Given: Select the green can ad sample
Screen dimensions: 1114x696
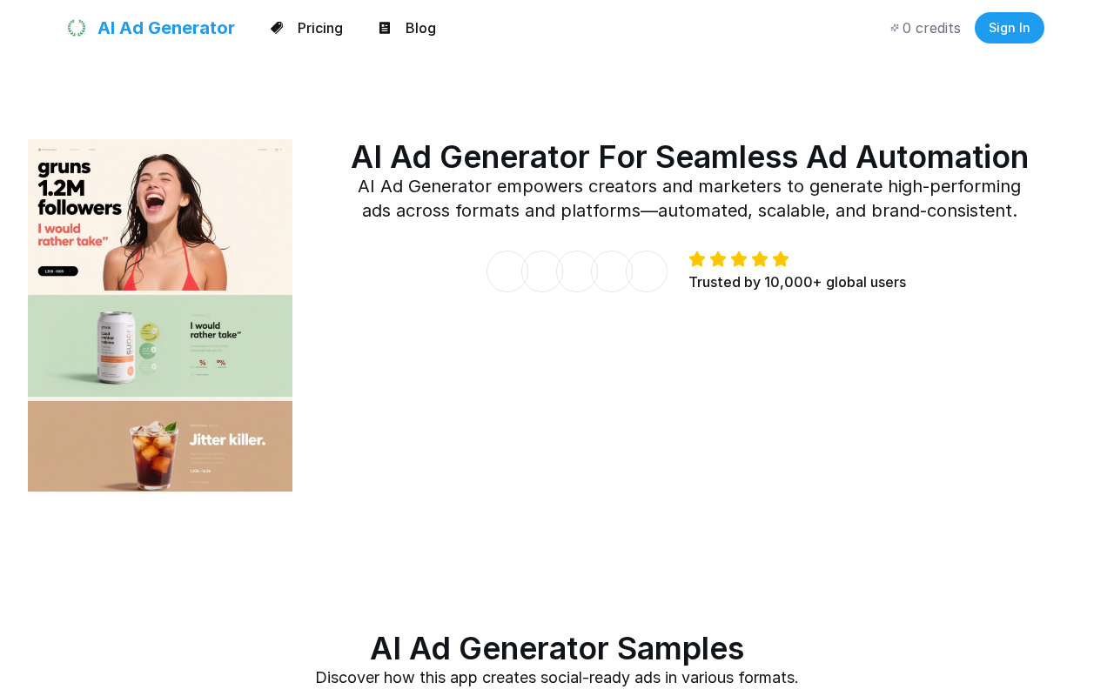Looking at the screenshot, I should coord(160,345).
